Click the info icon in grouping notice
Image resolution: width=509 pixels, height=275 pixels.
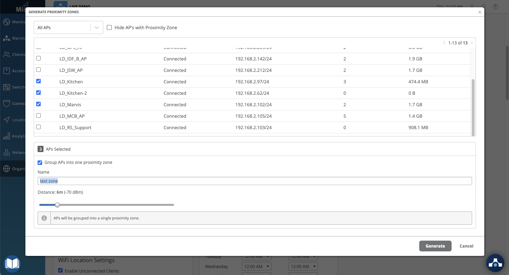(44, 218)
